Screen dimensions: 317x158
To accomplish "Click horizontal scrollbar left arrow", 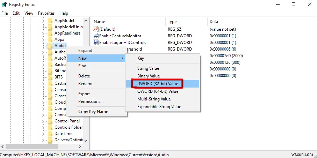I will tap(2, 147).
